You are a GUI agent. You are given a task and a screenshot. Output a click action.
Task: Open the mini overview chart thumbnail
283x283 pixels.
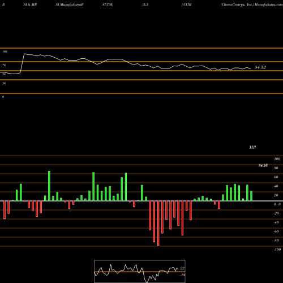point(140,271)
